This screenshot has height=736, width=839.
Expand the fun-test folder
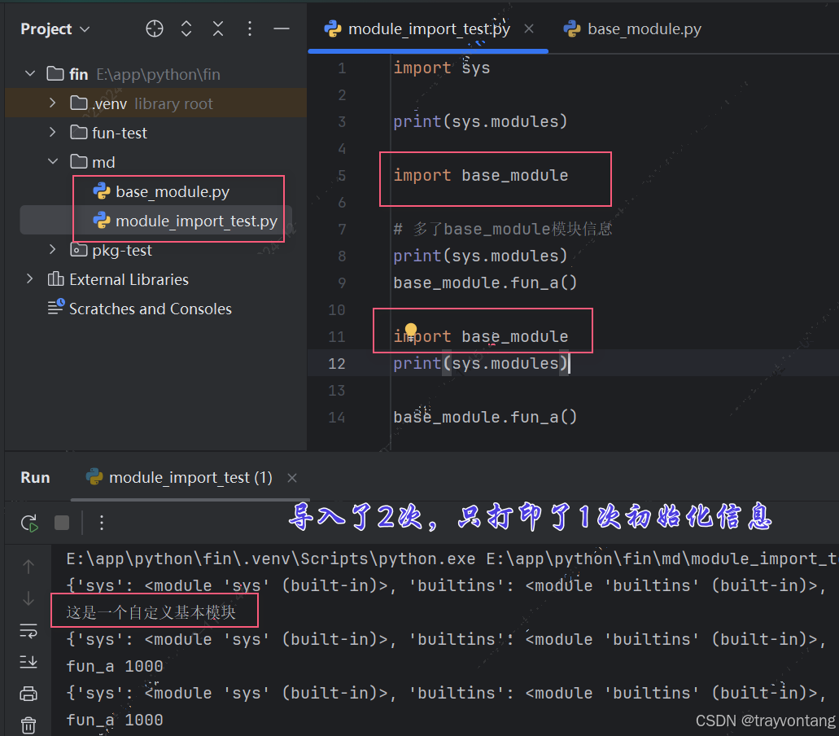tap(51, 132)
